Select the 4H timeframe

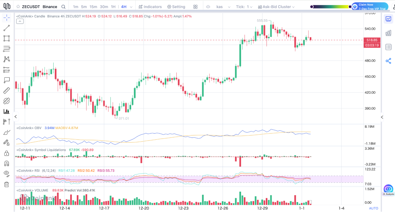coord(124,7)
